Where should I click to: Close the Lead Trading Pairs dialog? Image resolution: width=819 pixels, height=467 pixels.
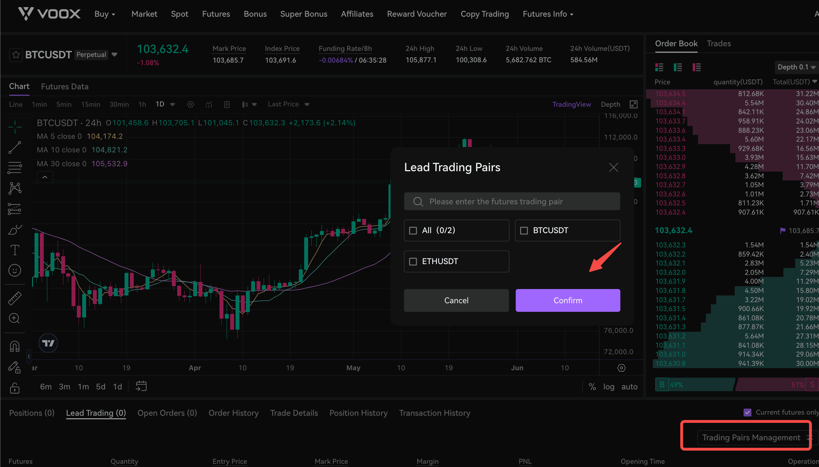tap(613, 167)
